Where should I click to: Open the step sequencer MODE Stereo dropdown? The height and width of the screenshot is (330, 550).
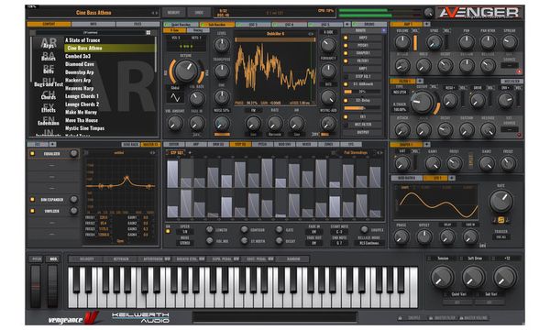pyautogui.click(x=185, y=243)
